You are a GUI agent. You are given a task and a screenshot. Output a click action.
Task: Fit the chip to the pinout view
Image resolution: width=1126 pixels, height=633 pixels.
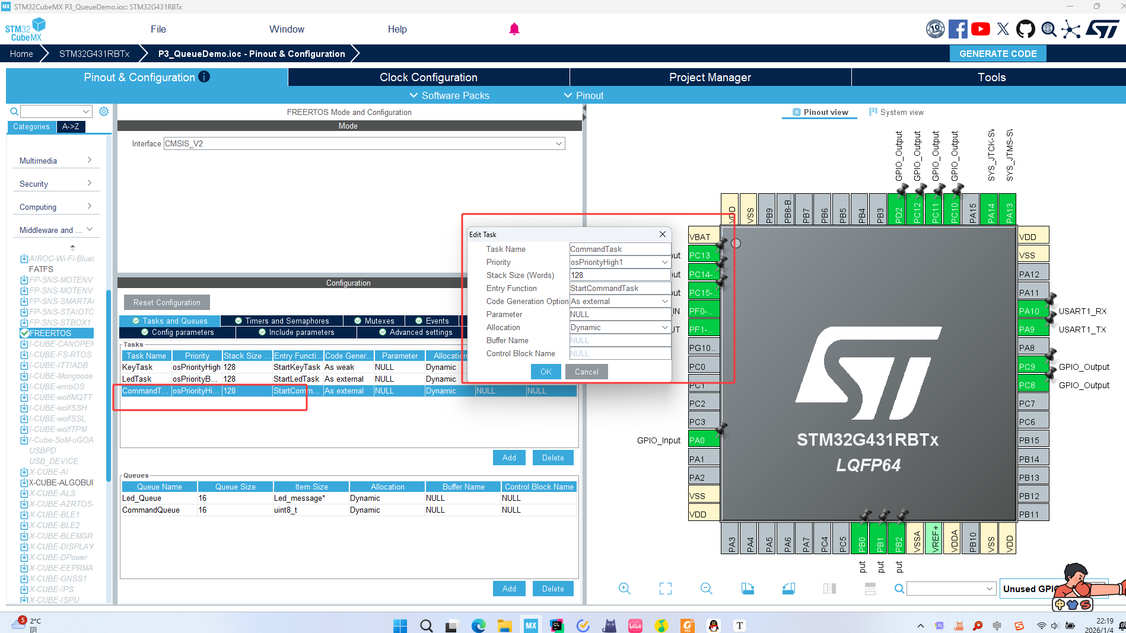point(666,589)
